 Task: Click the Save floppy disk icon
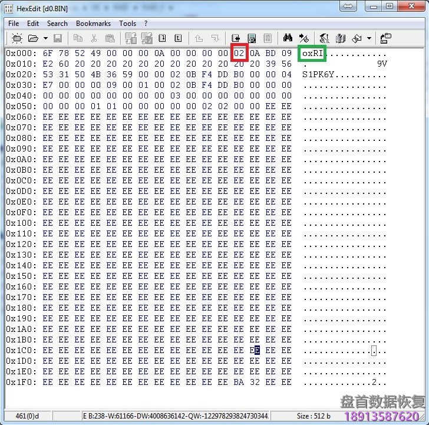pos(58,38)
